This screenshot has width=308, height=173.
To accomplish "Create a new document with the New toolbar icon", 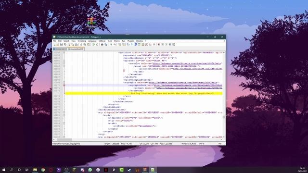I will [x=54, y=45].
